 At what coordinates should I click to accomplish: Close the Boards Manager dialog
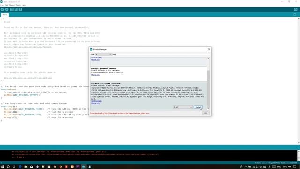point(209,49)
